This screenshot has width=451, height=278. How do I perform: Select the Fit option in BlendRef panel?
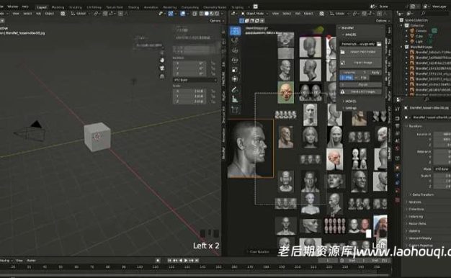[347, 78]
